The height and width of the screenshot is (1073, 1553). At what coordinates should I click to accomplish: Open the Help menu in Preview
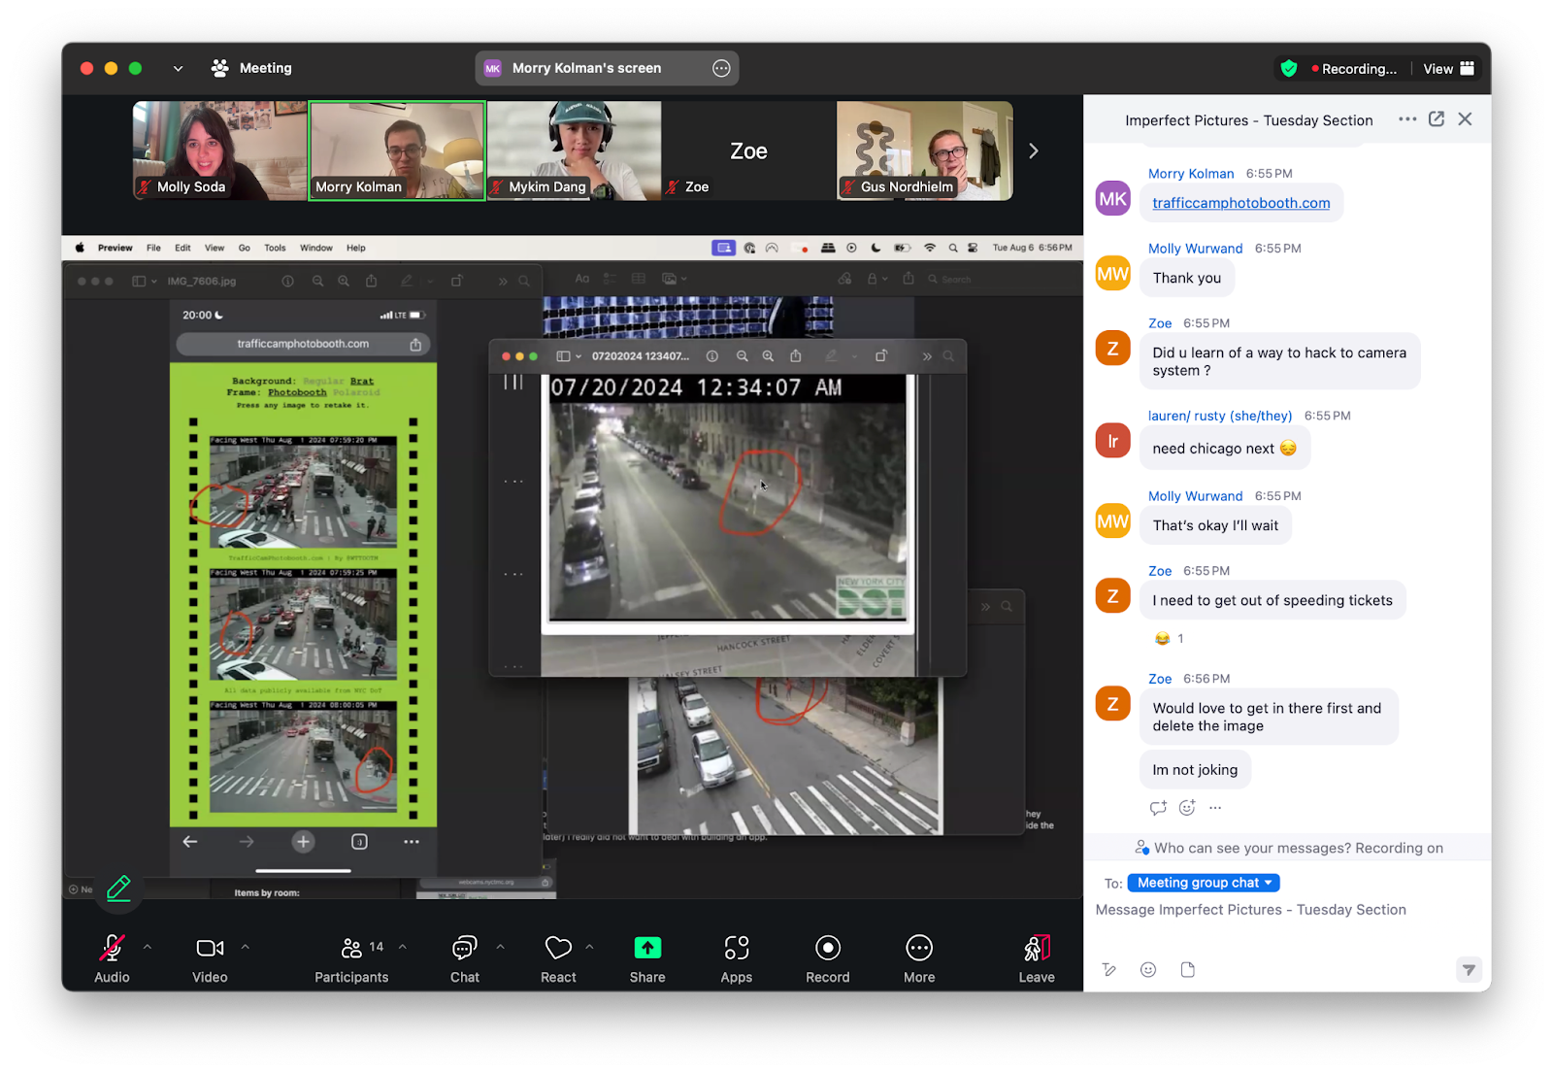(356, 248)
